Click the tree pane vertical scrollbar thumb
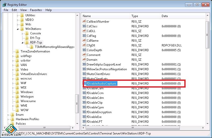 coord(77,104)
